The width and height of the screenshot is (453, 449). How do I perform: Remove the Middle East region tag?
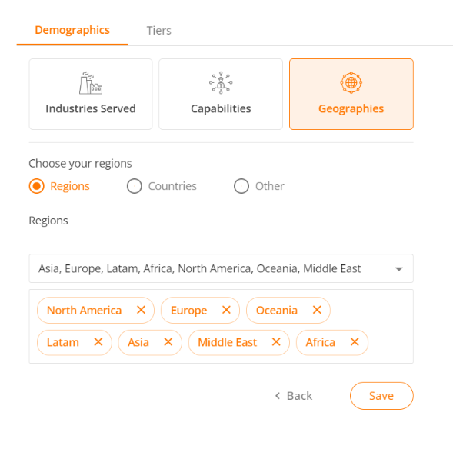276,342
